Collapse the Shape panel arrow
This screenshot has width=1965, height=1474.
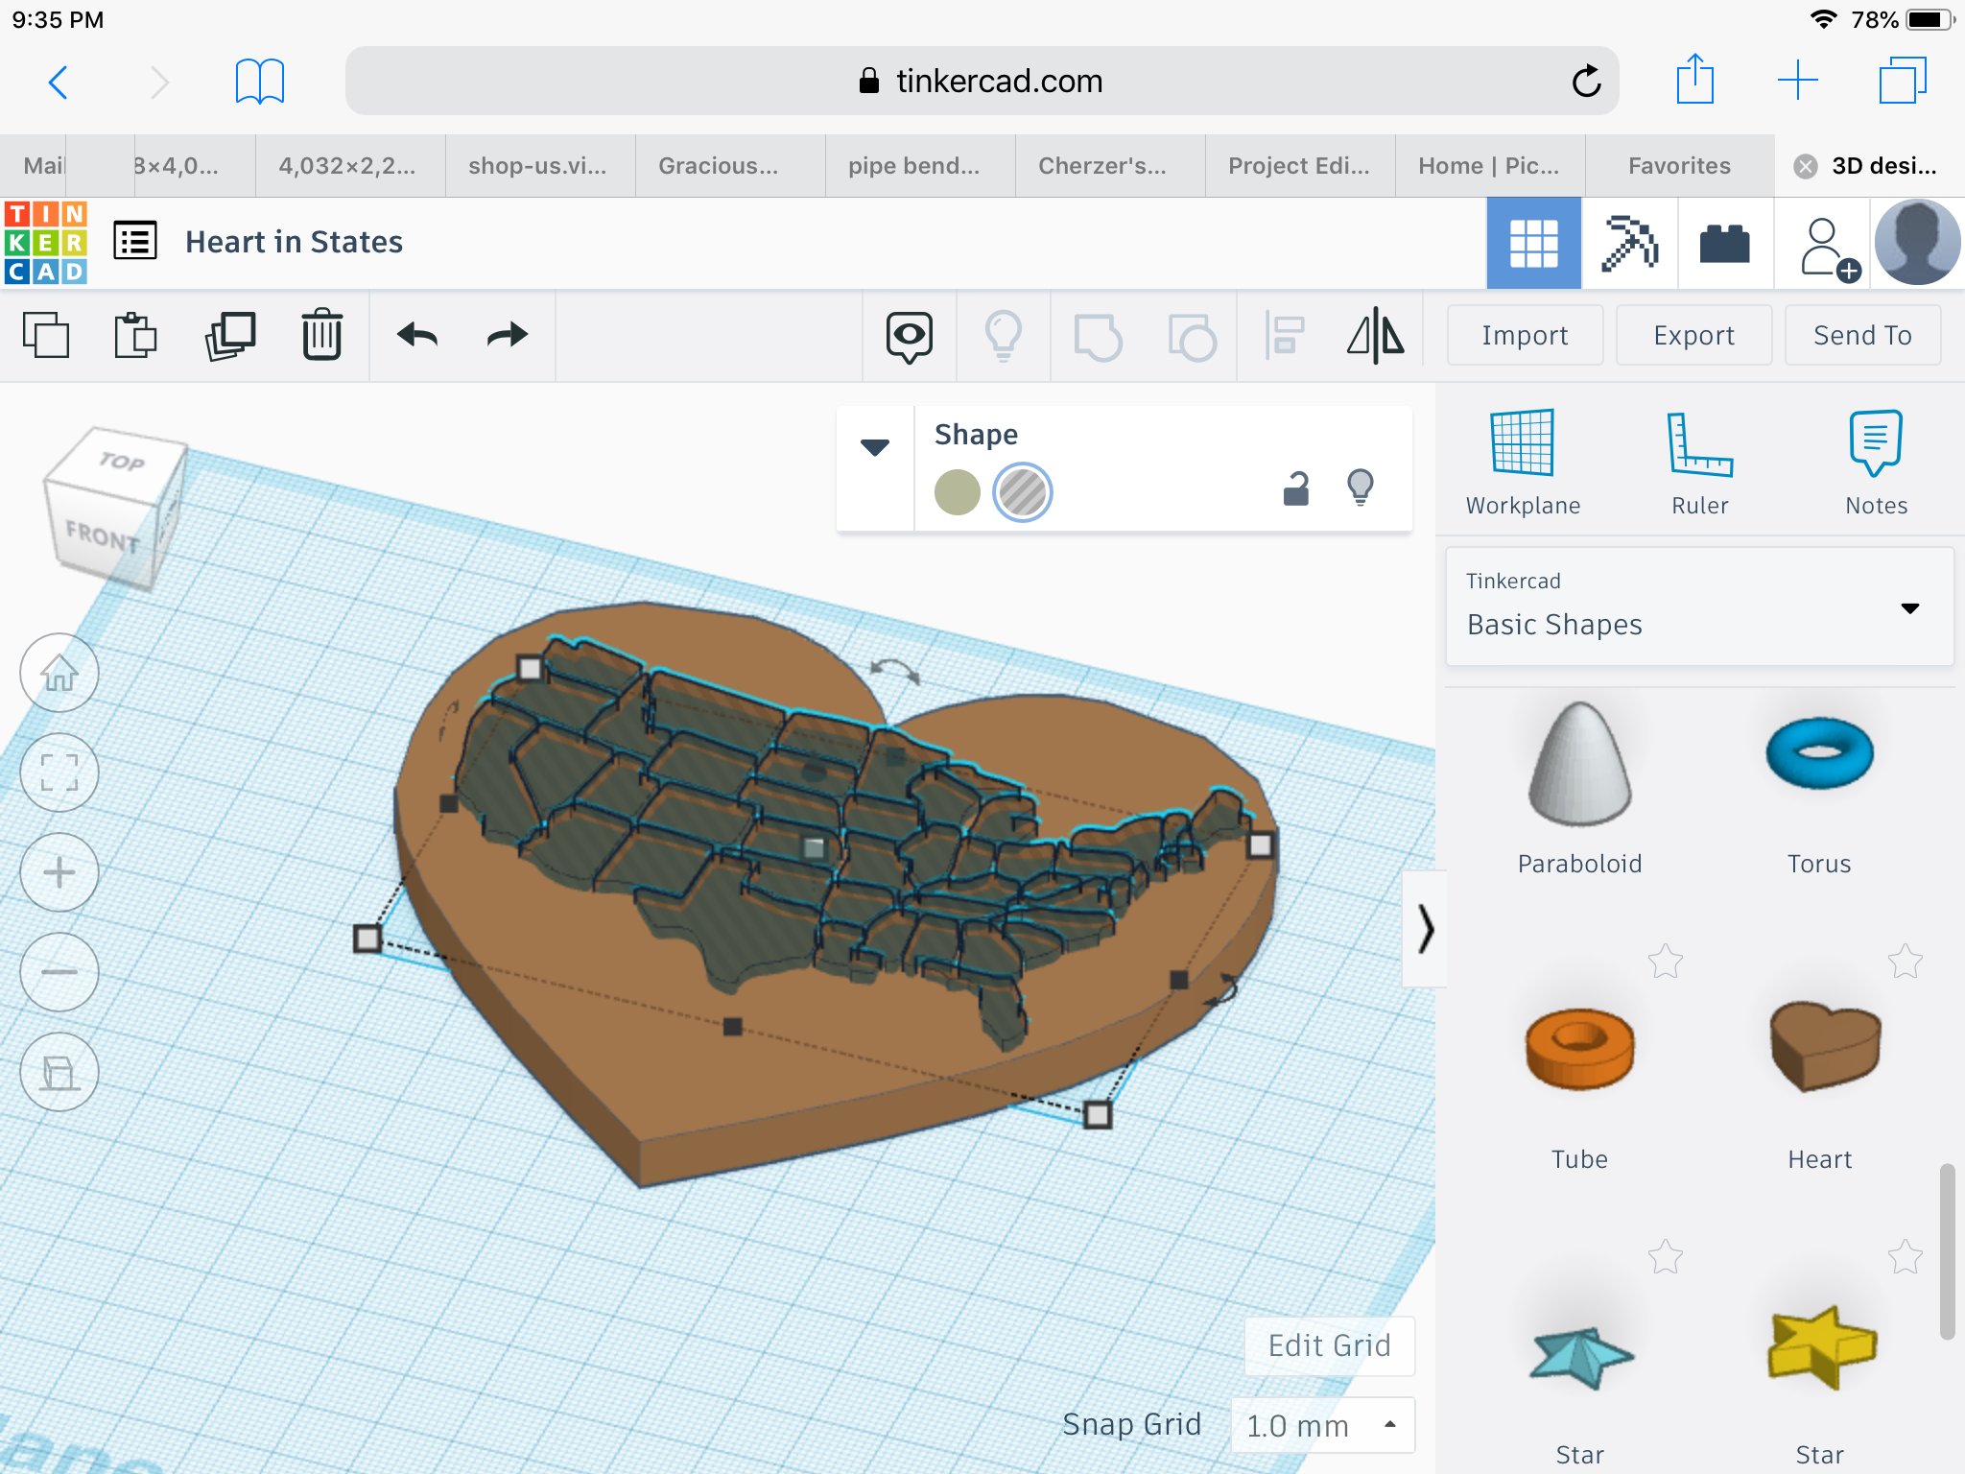tap(874, 447)
